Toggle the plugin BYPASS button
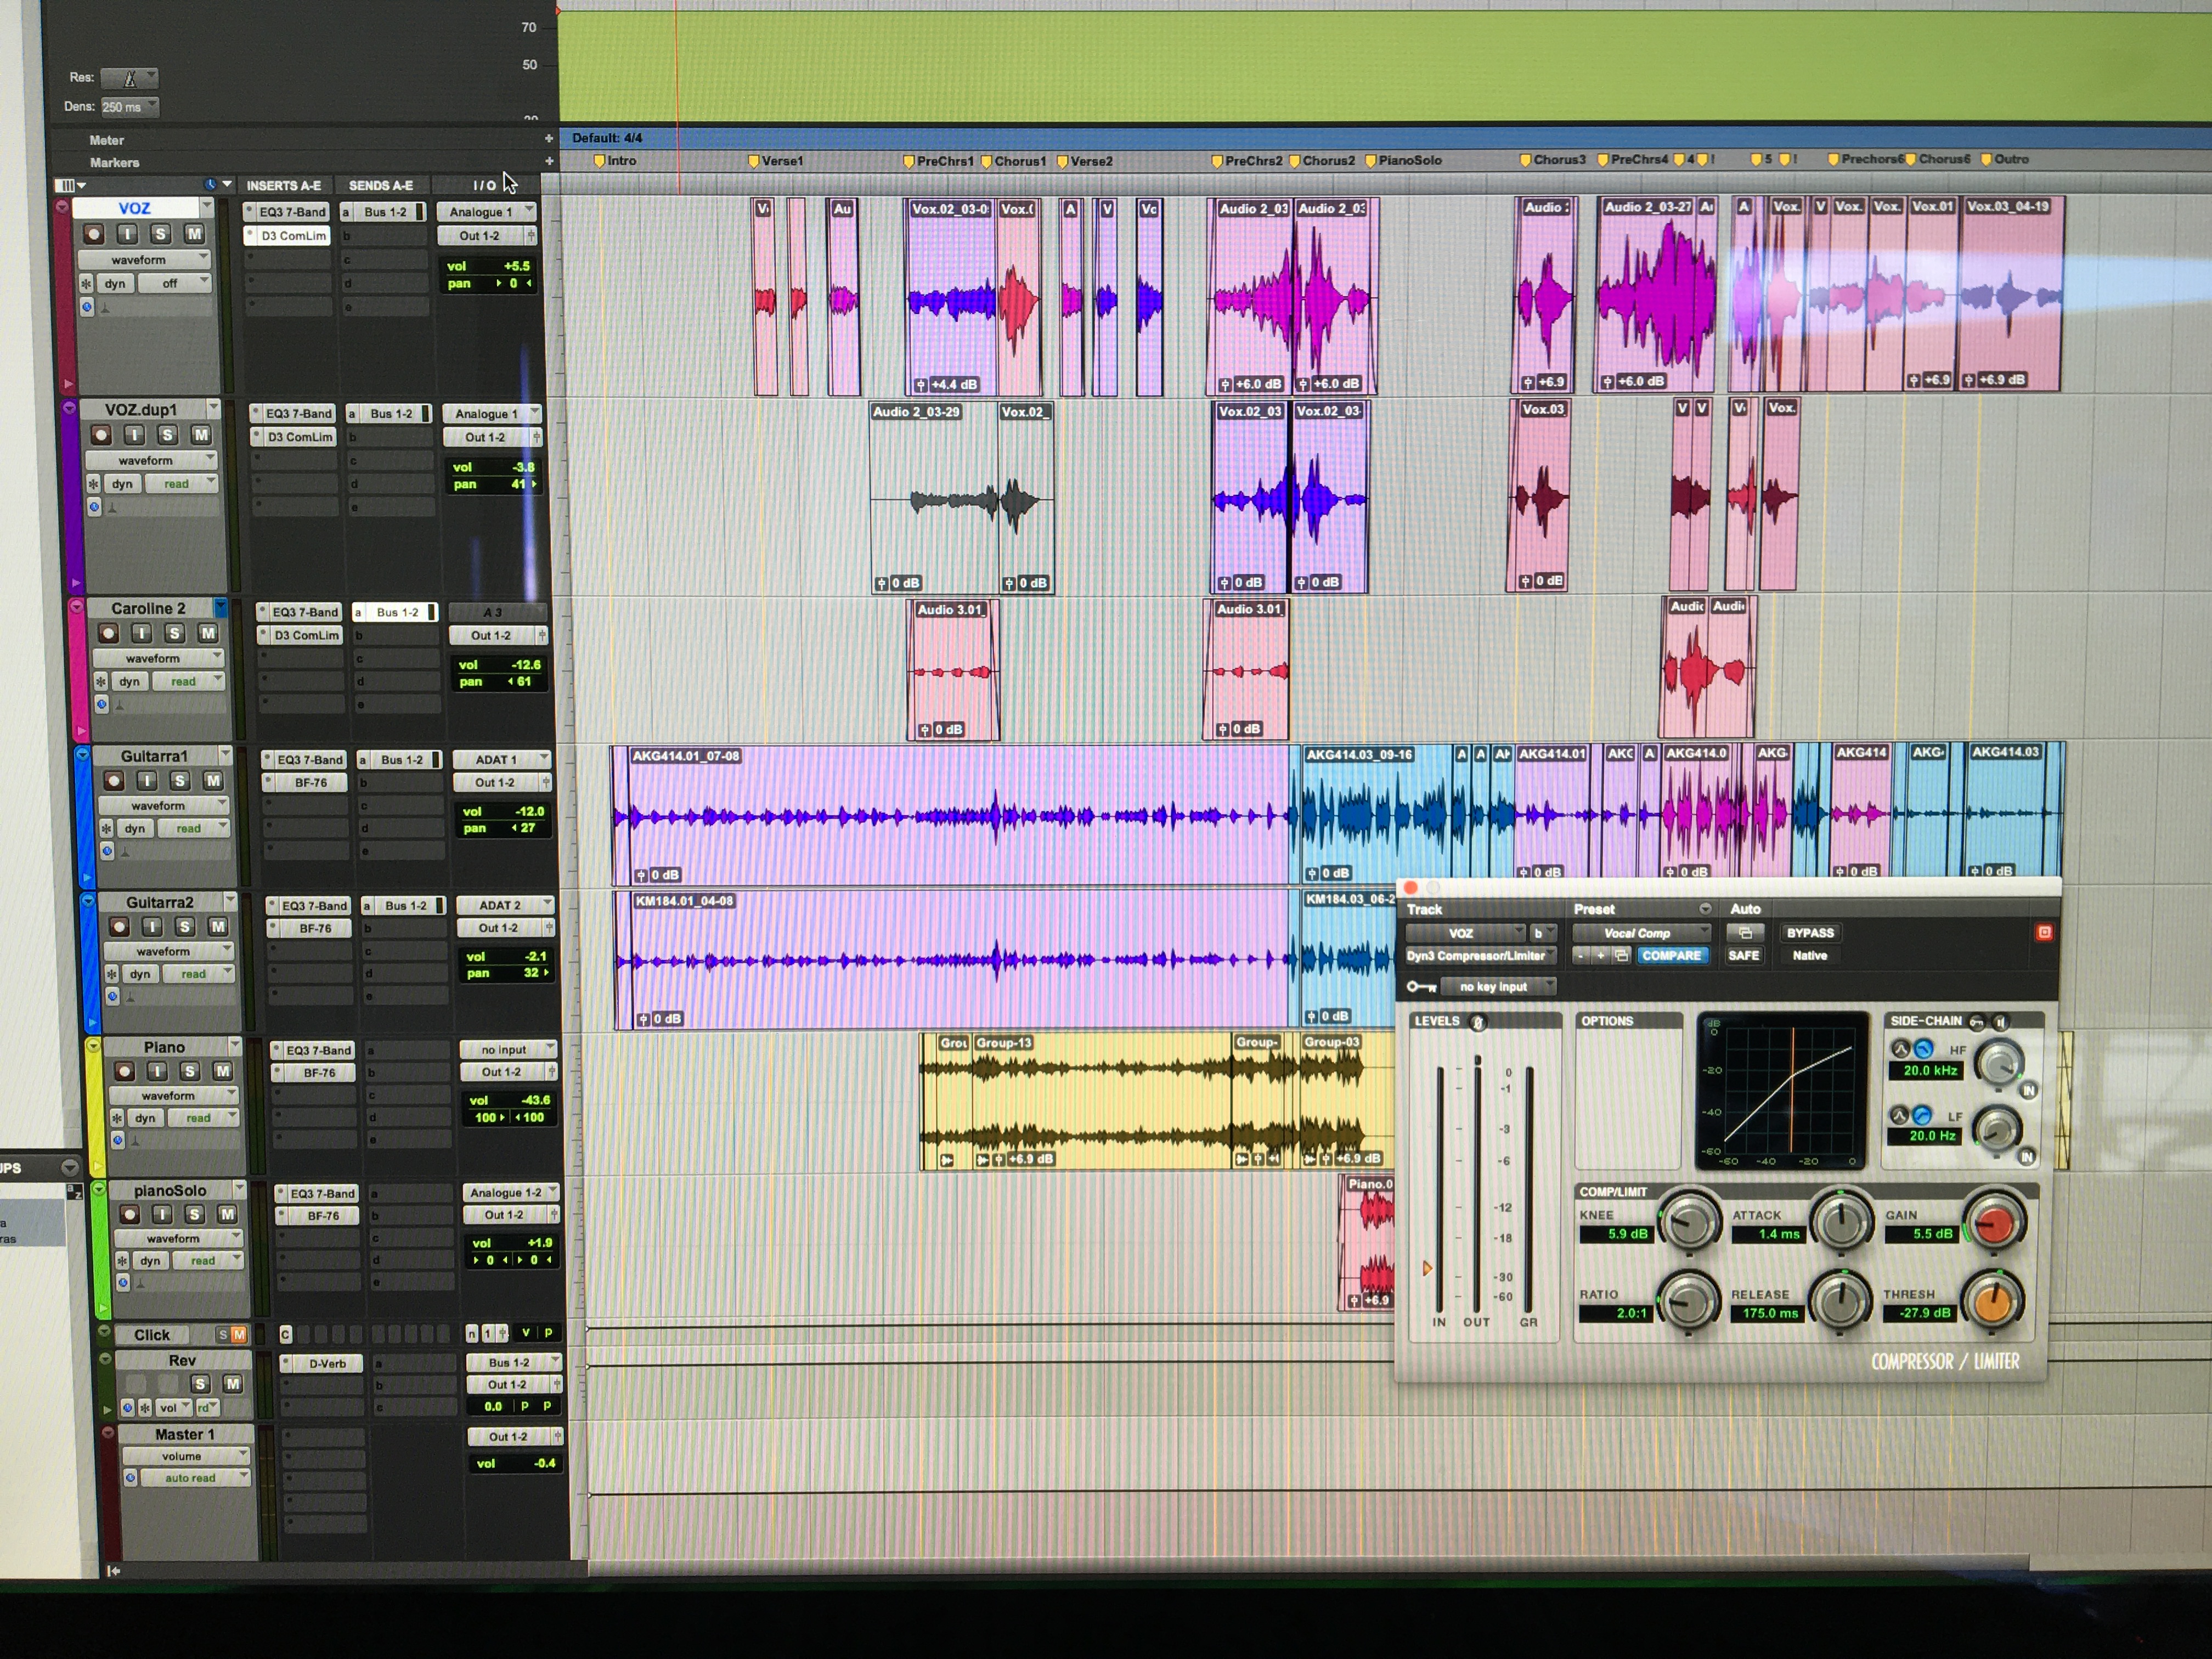Viewport: 2212px width, 1659px height. click(1810, 933)
